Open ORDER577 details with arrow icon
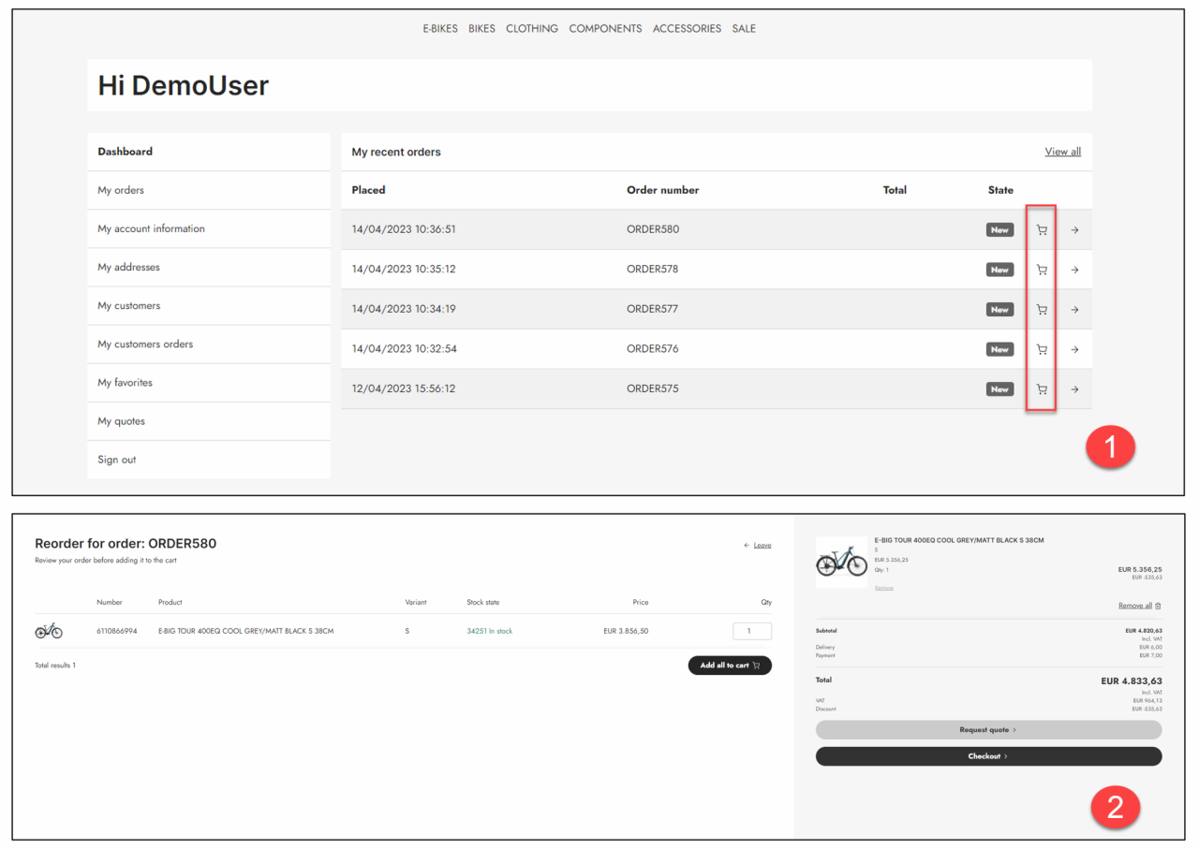The width and height of the screenshot is (1199, 849). pyautogui.click(x=1074, y=310)
